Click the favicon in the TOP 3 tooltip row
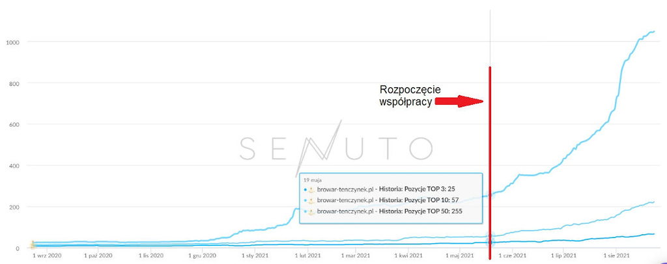667x264 pixels. (x=311, y=189)
